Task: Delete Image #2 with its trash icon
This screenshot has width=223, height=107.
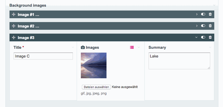Action: (x=210, y=26)
